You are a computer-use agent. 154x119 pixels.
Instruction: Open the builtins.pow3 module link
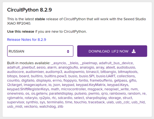(55, 76)
